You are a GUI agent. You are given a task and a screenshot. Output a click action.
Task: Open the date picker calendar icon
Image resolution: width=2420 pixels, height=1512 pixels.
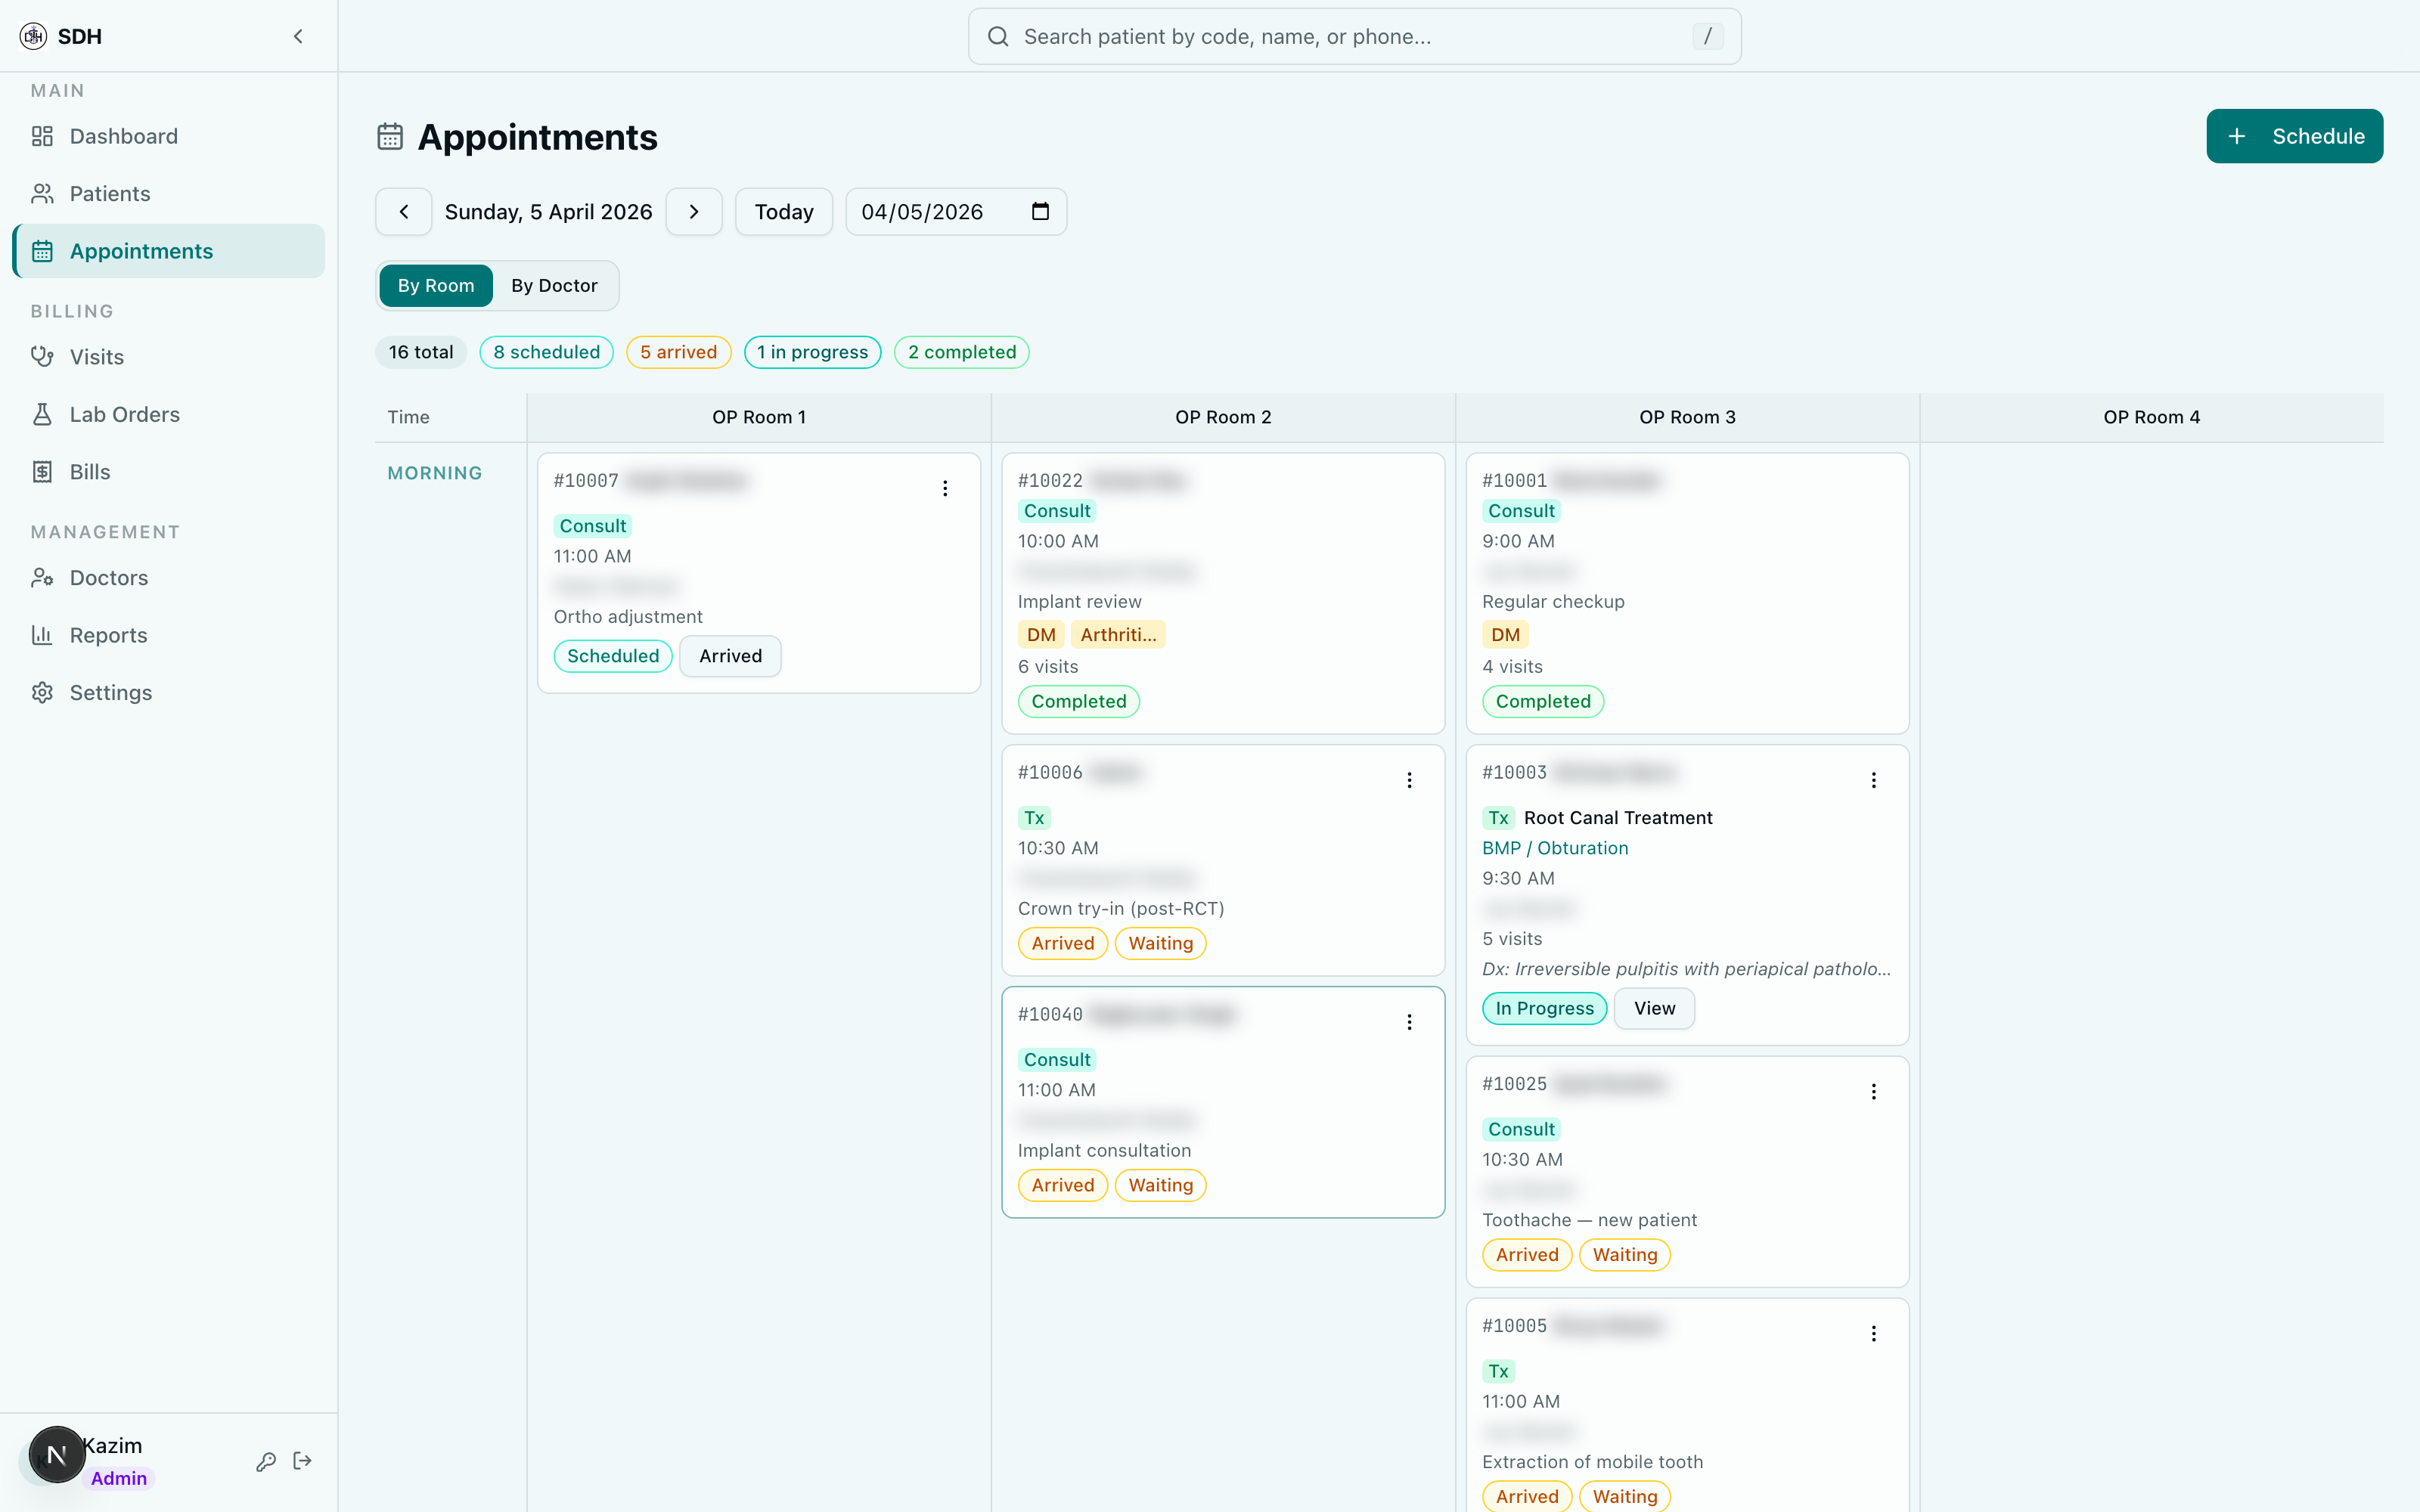coord(1040,212)
